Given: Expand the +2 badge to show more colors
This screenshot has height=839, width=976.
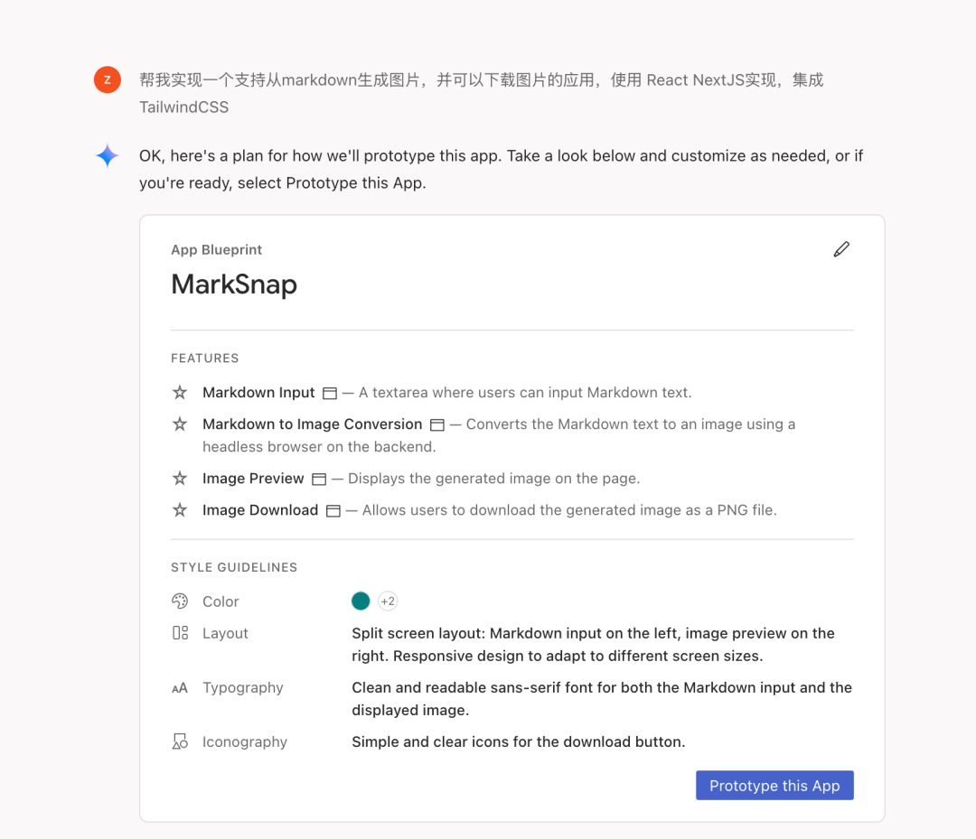Looking at the screenshot, I should 388,601.
